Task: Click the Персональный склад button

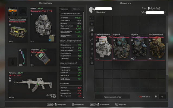Action: click(x=112, y=97)
